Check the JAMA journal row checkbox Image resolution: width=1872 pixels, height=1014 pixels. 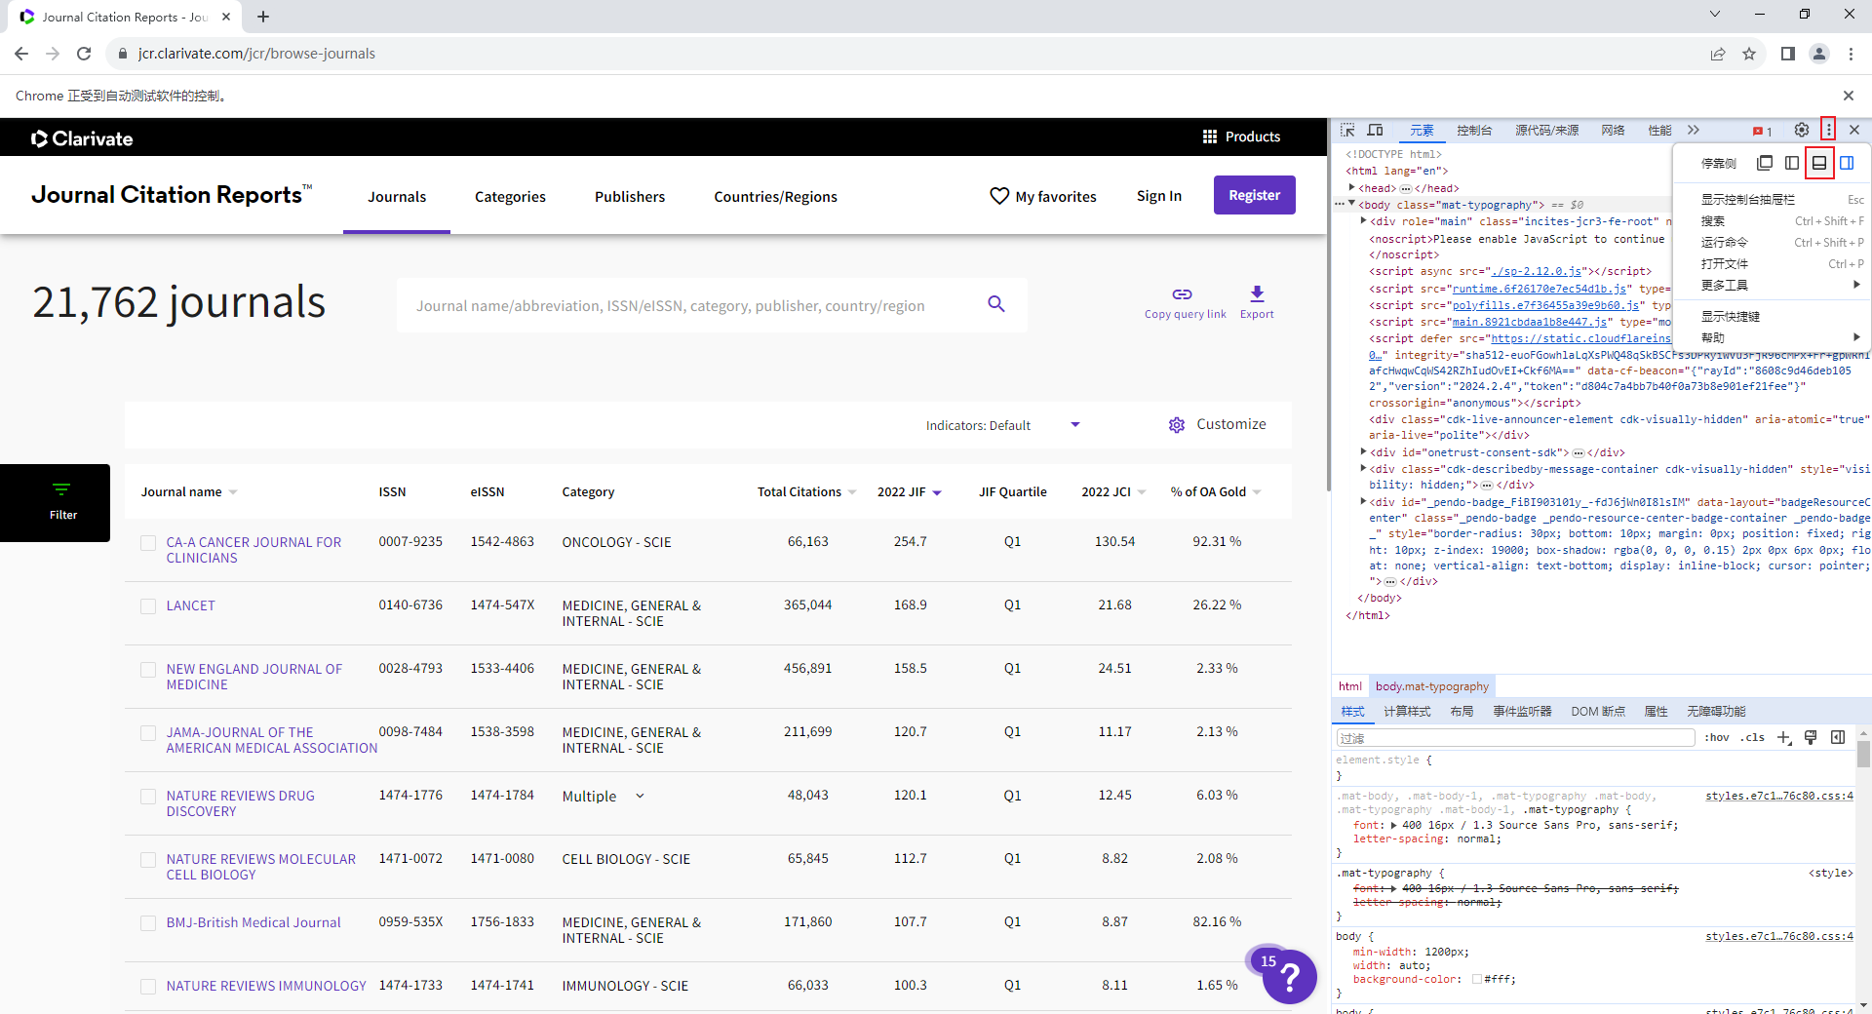148,733
